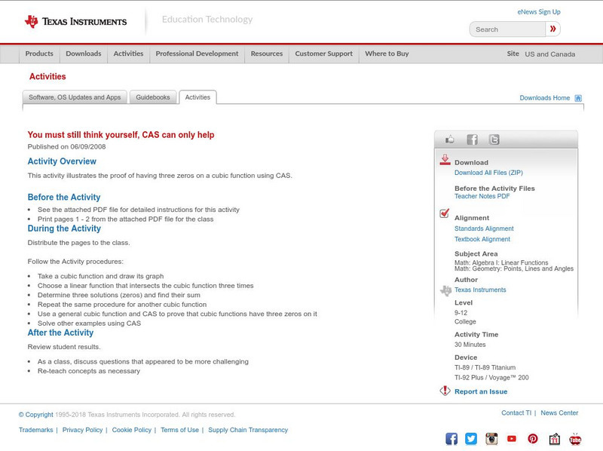Select the Activities tab

(197, 97)
